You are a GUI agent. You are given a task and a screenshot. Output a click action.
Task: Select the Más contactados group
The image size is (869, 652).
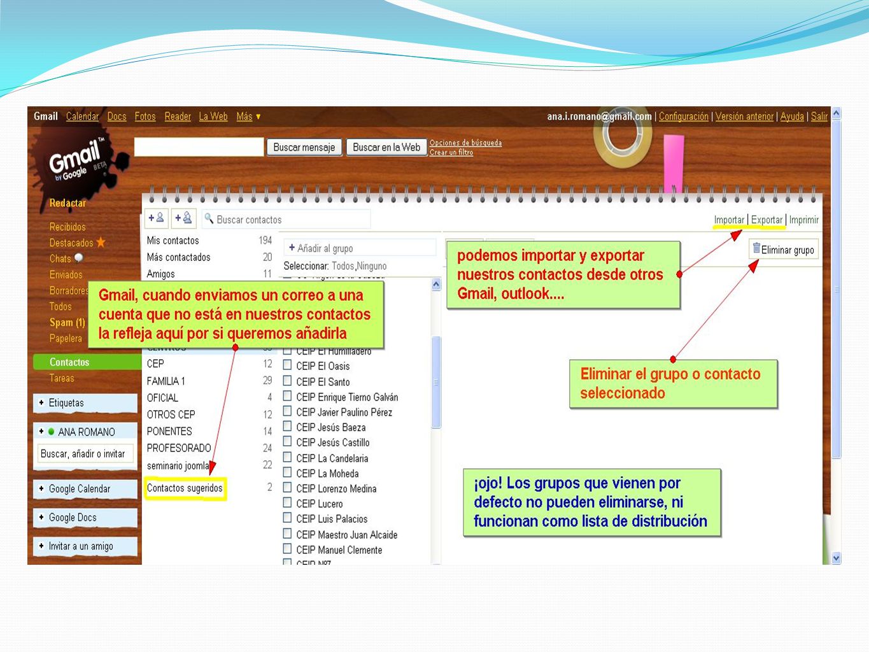[209, 257]
